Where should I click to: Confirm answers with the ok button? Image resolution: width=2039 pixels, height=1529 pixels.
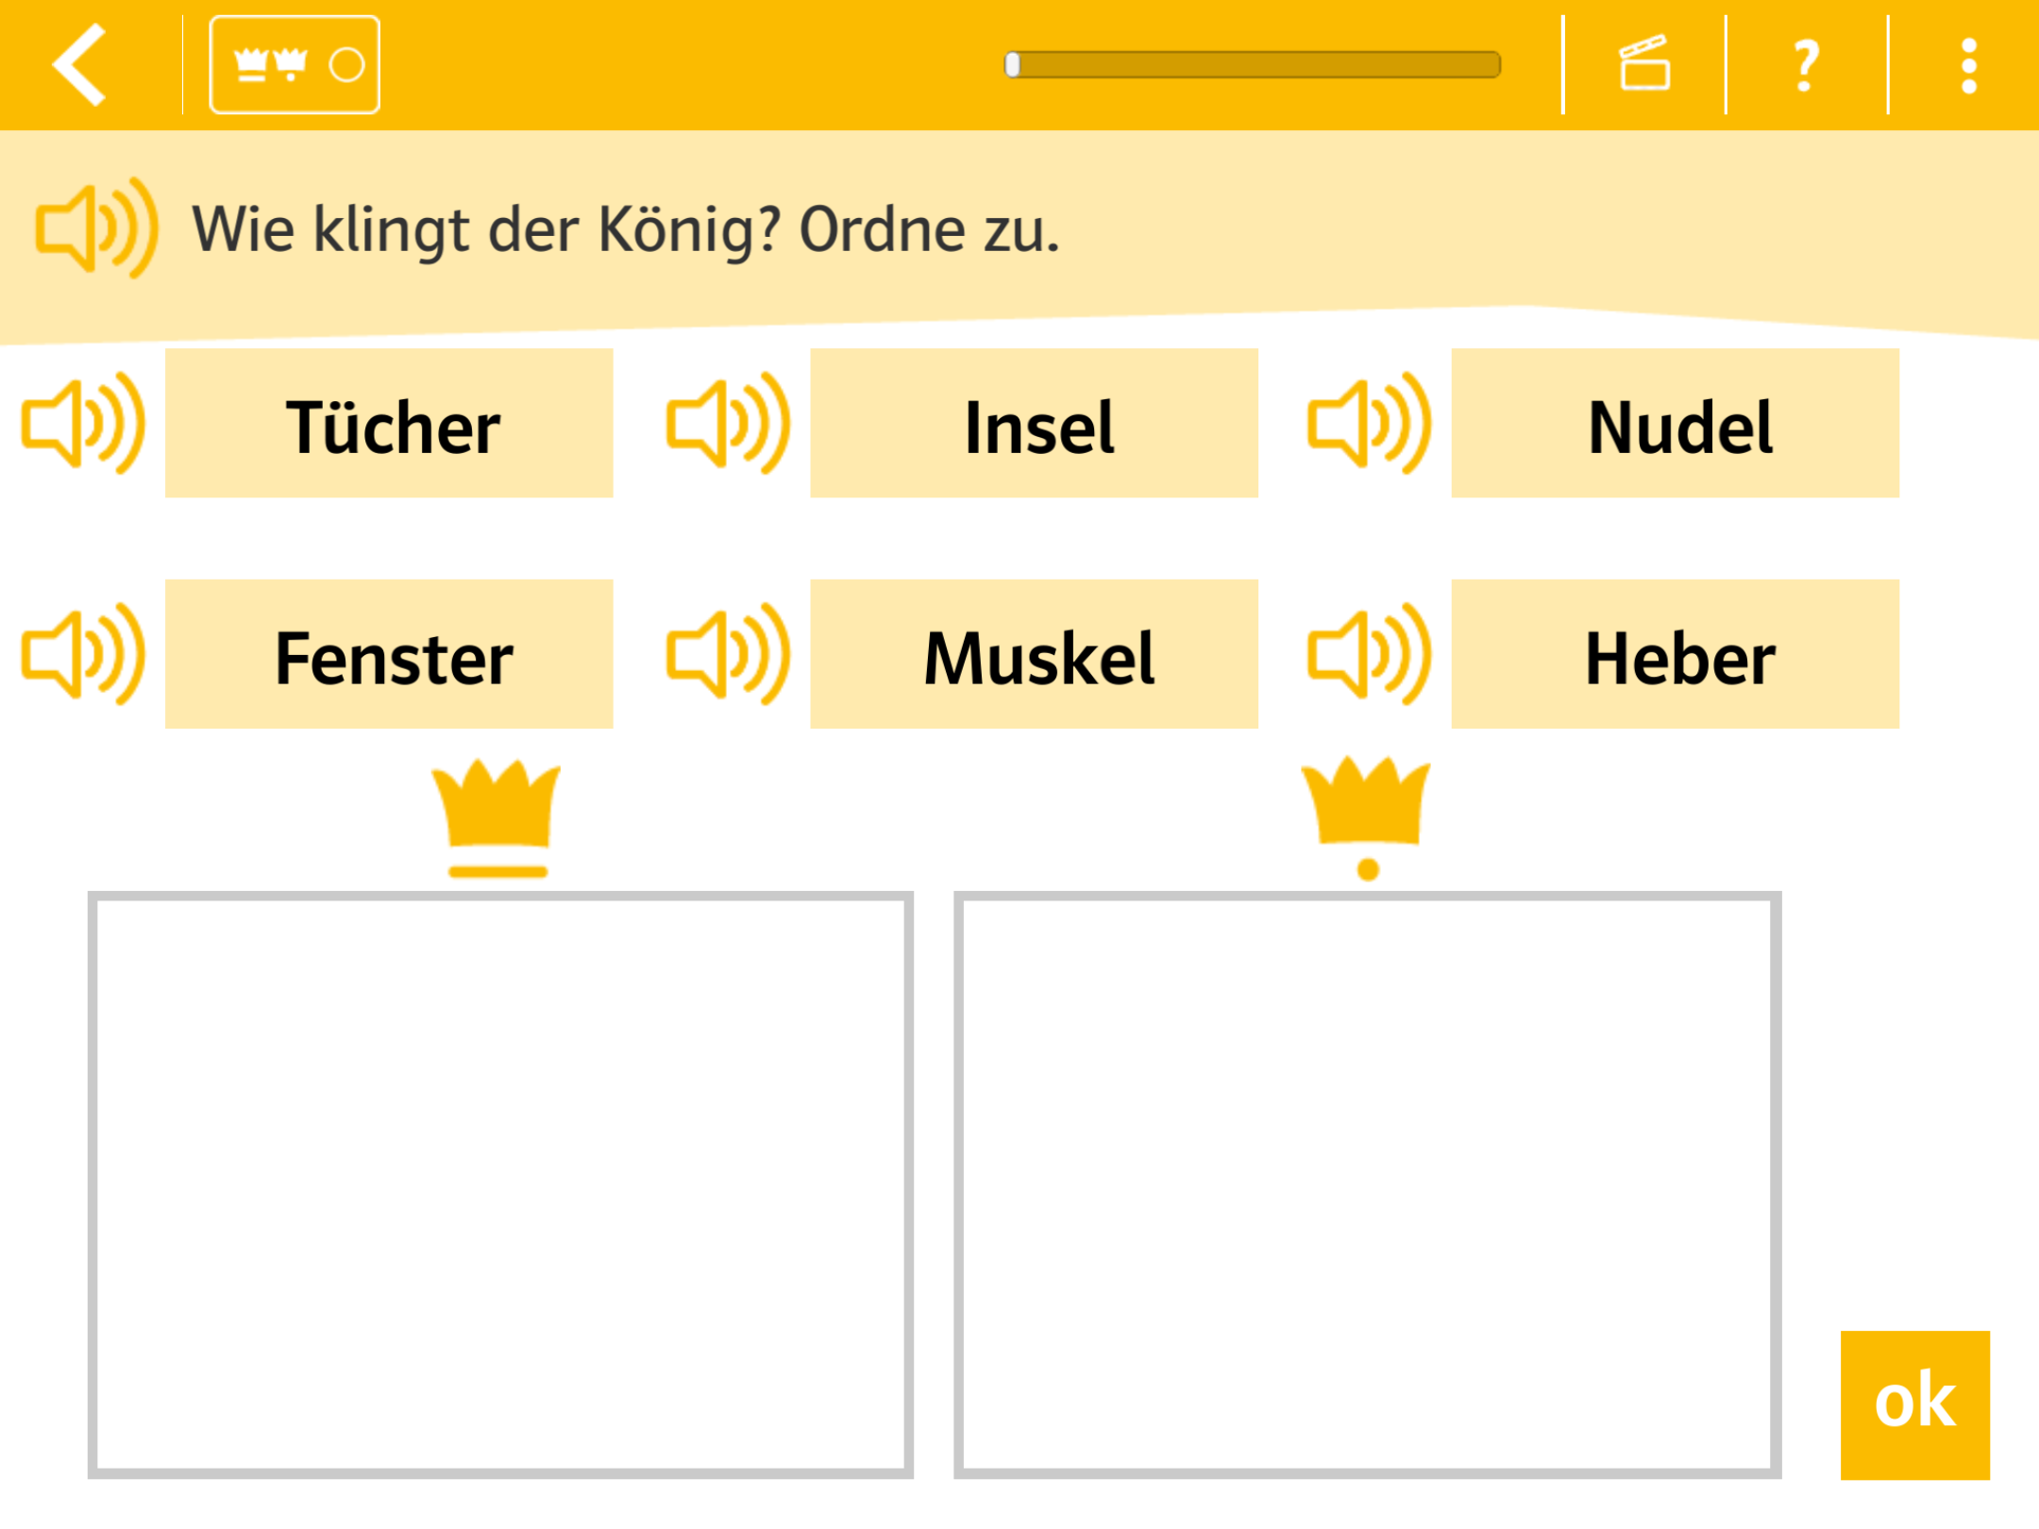coord(1914,1405)
